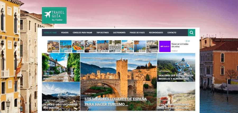Open the Gastronomía menu item

pyautogui.click(x=119, y=33)
